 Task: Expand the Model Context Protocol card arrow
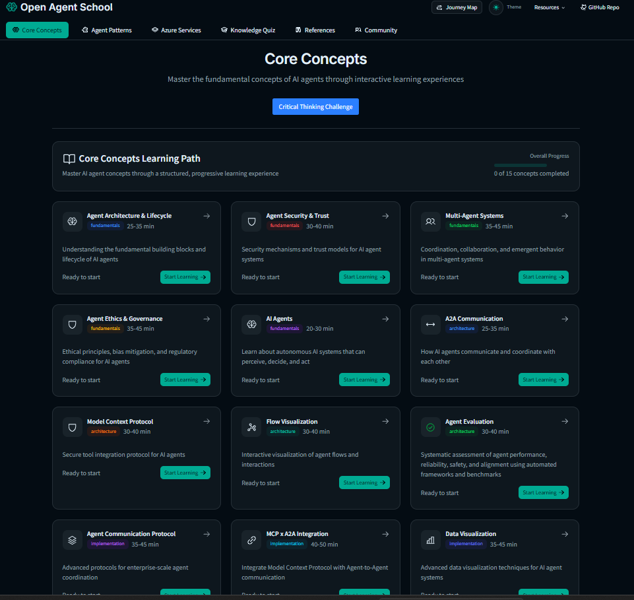(206, 421)
